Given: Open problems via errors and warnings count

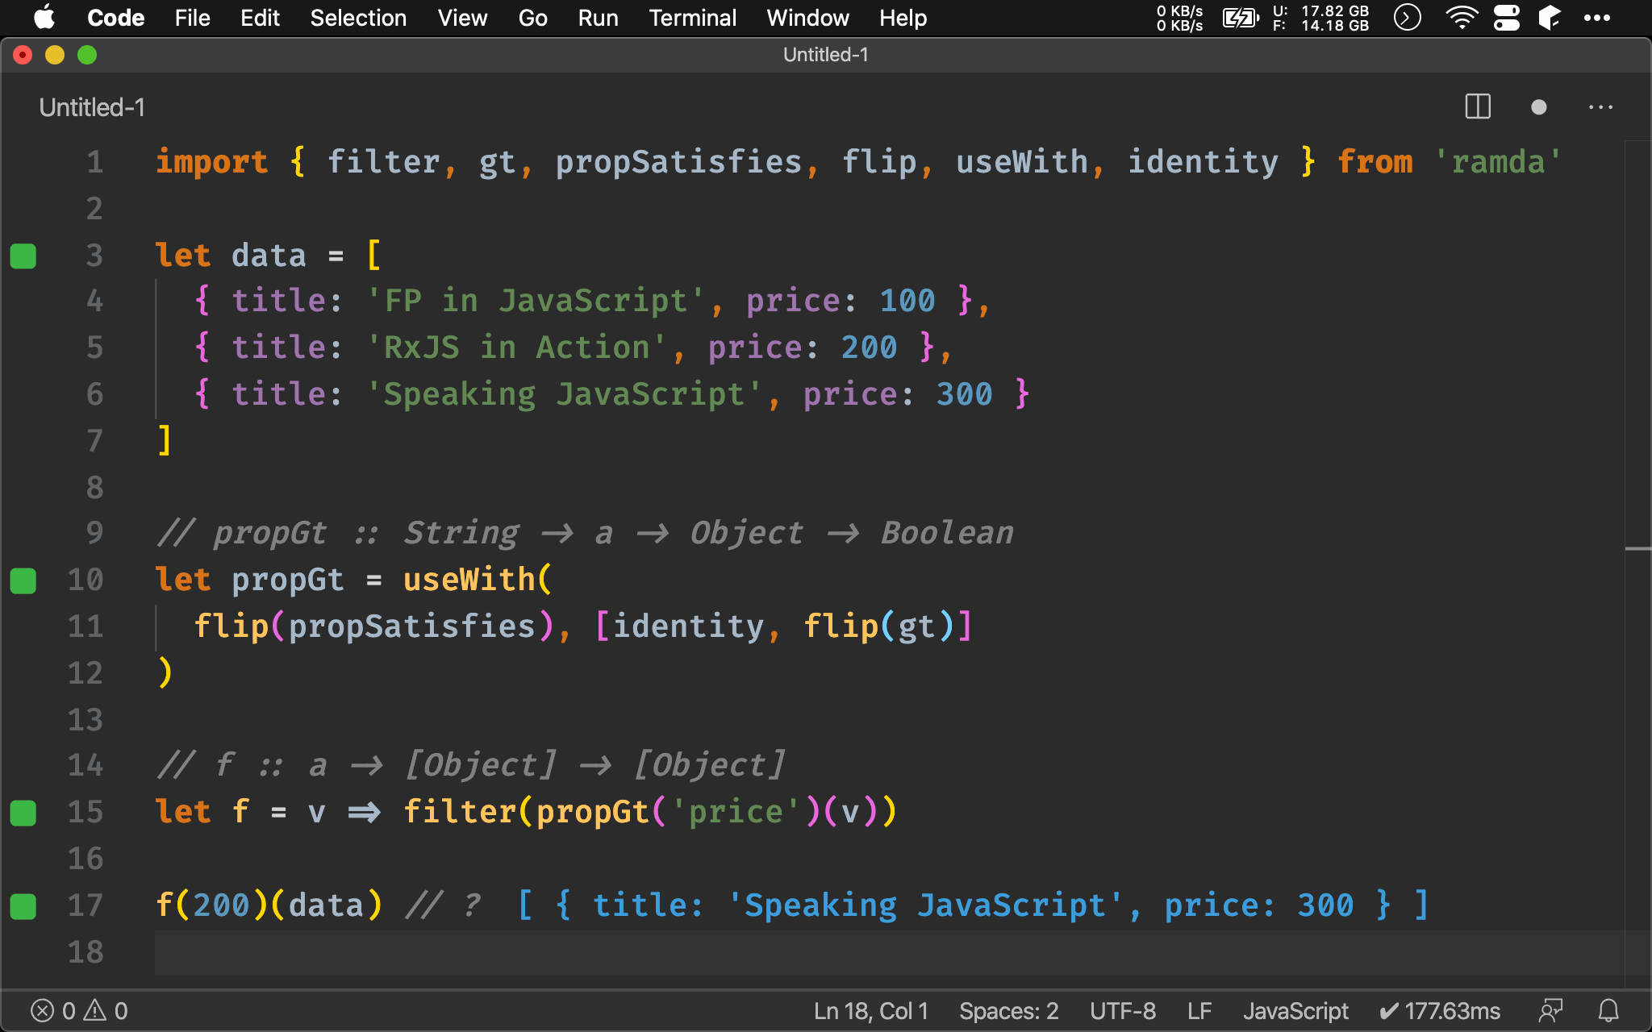Looking at the screenshot, I should [x=79, y=1011].
